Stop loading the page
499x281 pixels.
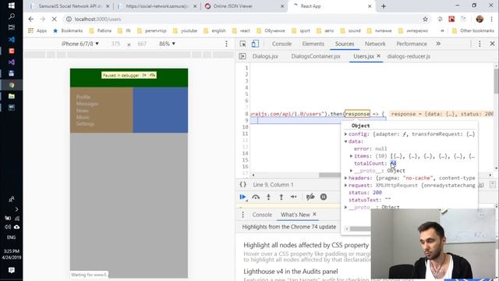coord(54,19)
